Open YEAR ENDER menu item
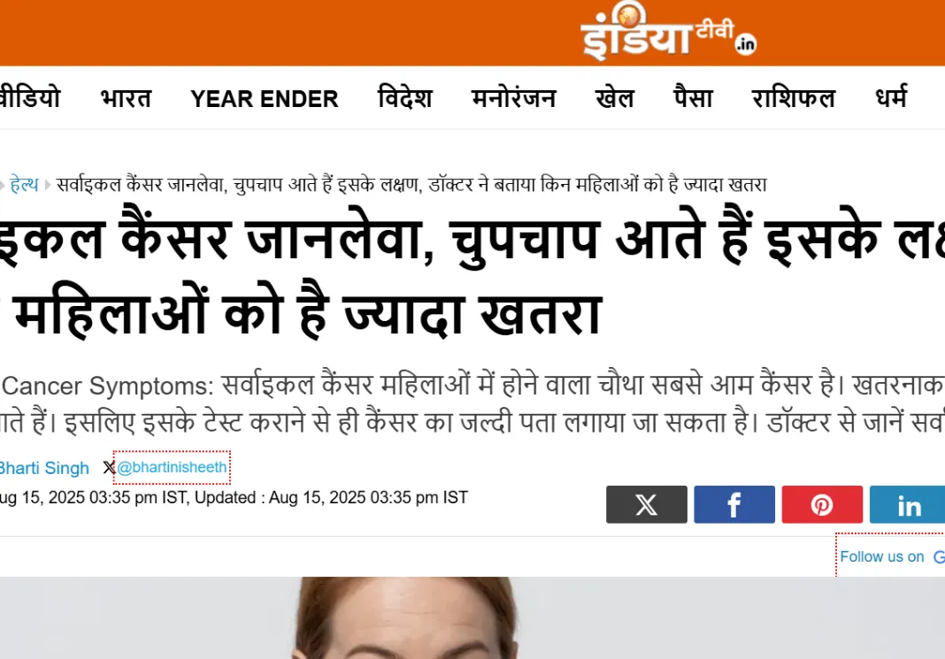This screenshot has width=945, height=659. tap(264, 99)
